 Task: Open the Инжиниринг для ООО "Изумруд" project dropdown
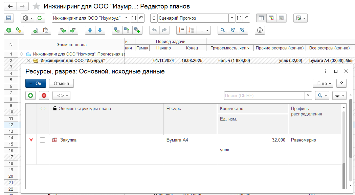(x=126, y=18)
